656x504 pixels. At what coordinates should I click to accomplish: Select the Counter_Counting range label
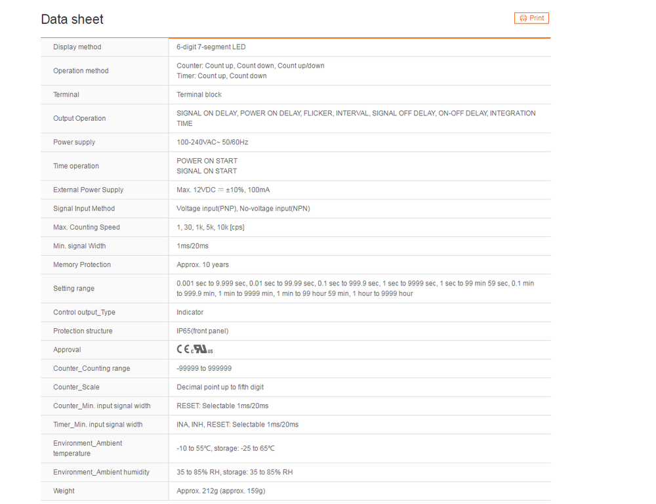tap(92, 369)
